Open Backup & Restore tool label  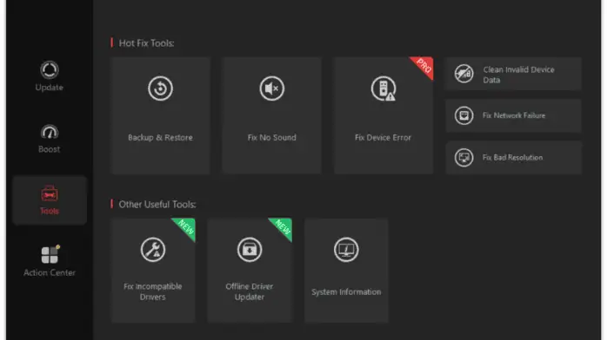(160, 137)
